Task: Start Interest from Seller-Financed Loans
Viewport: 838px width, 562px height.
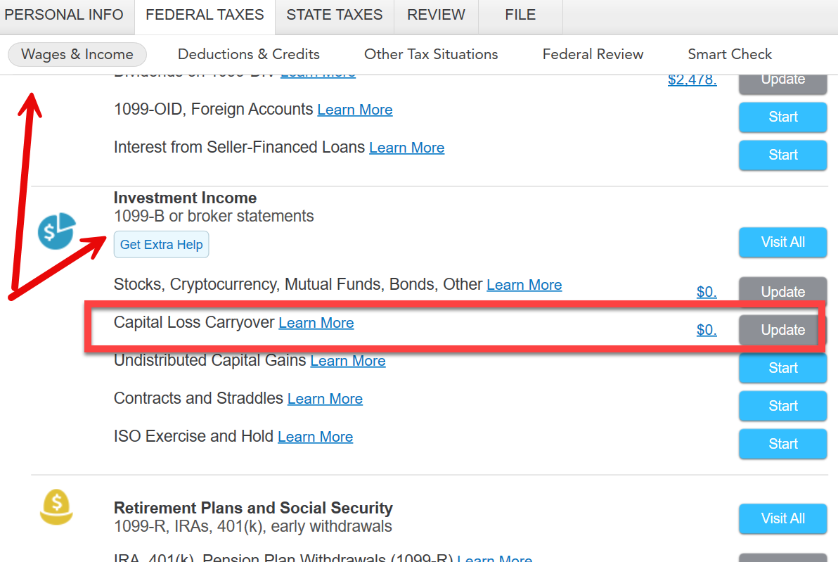Action: coord(782,155)
